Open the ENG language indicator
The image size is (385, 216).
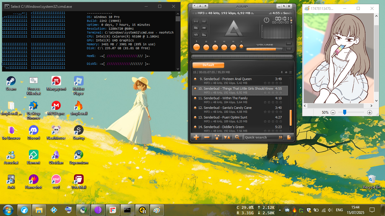point(339,210)
